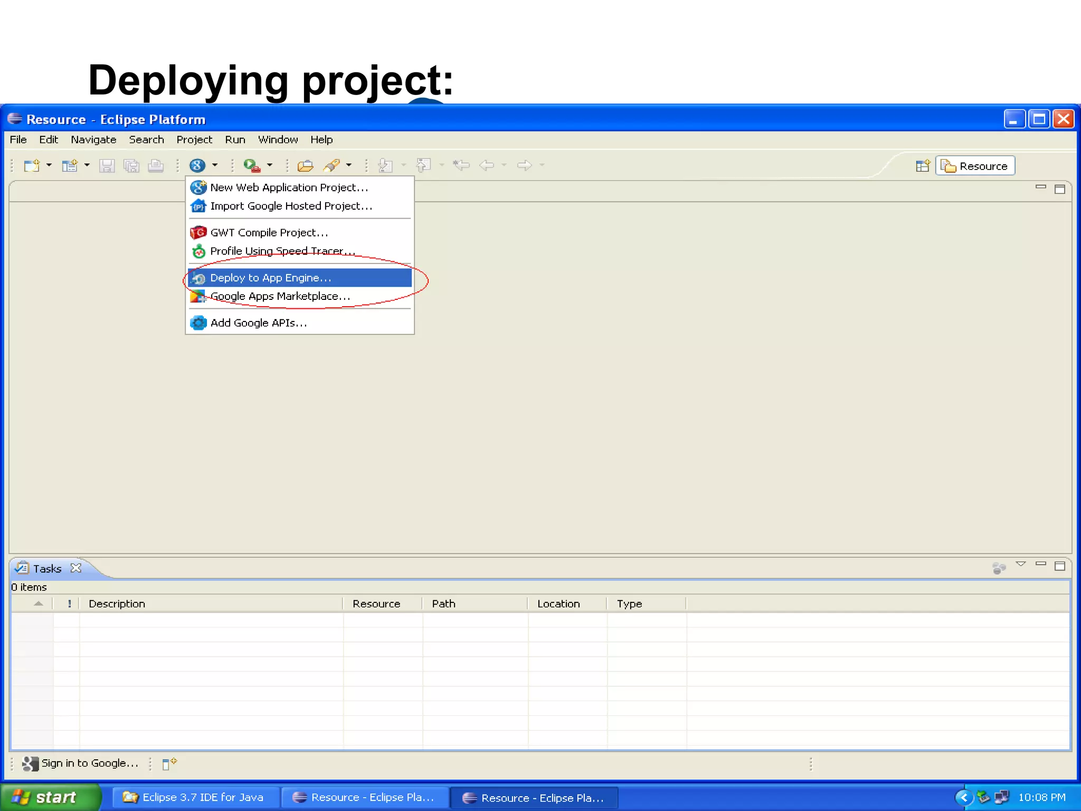Sort by the completion column header
The width and height of the screenshot is (1081, 811).
coord(32,603)
